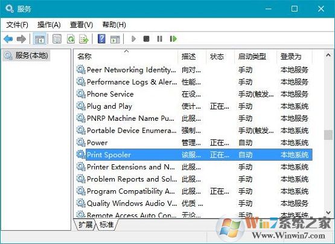
Task: Click 正在... status in Plug and Play row
Action: coord(220,106)
